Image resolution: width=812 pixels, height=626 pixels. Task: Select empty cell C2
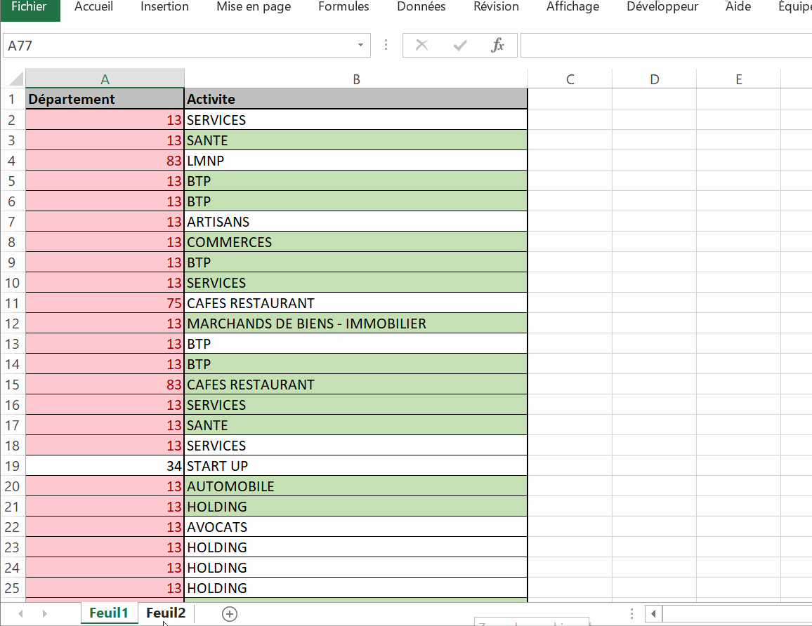coord(570,120)
